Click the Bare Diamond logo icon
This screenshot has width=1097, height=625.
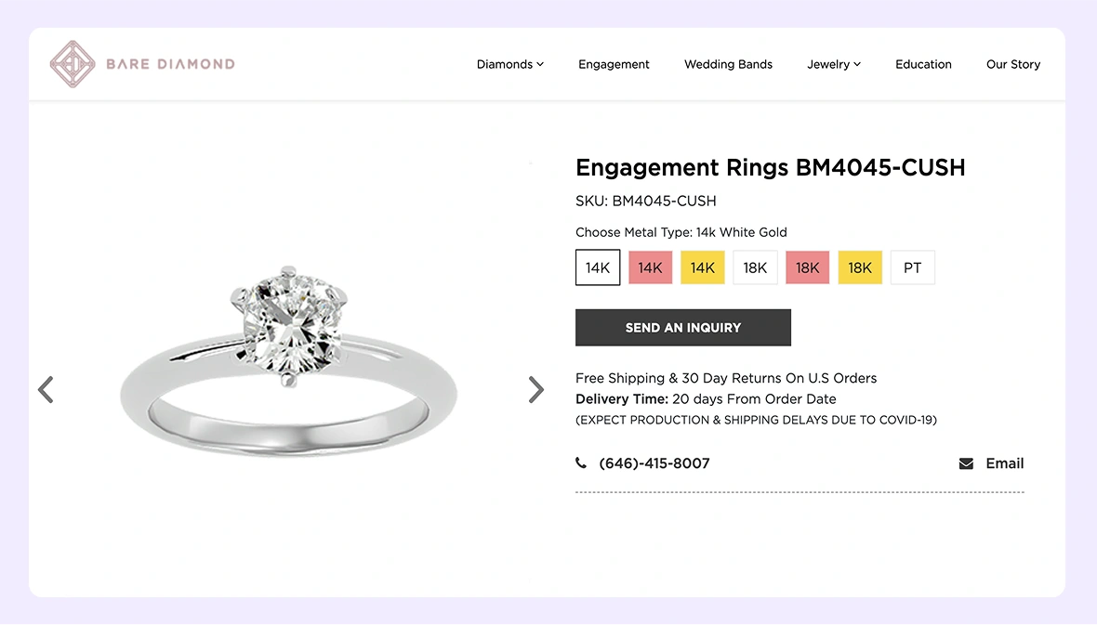(73, 64)
